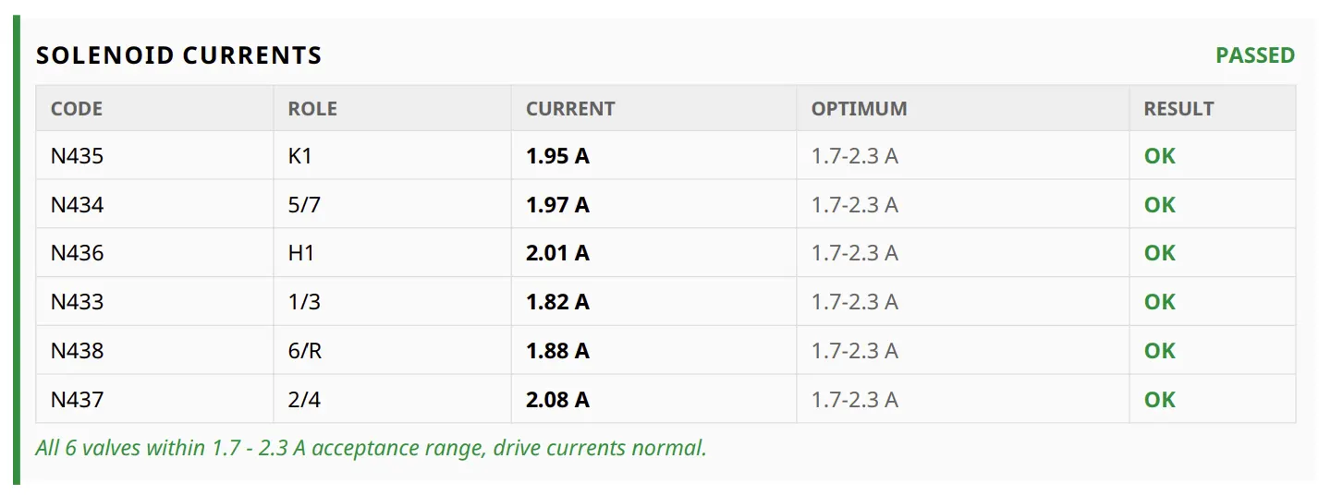Click the SOLENOID CURRENTS section heading
The image size is (1331, 495).
click(x=178, y=55)
